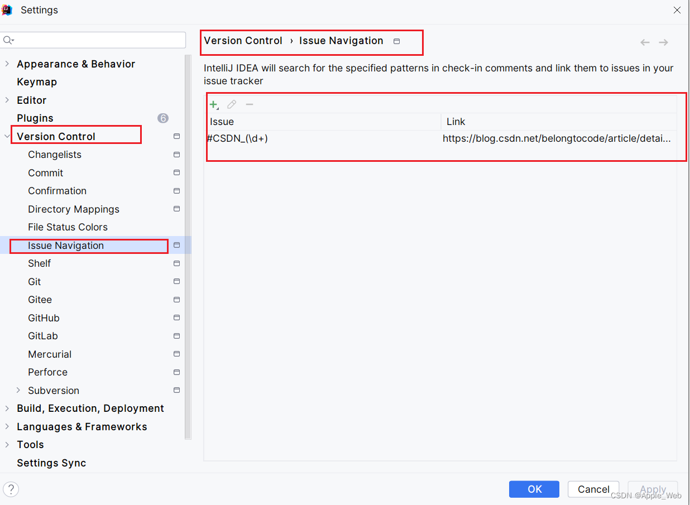Viewport: 690px width, 505px height.
Task: Close the Settings dialog window
Action: [x=677, y=10]
